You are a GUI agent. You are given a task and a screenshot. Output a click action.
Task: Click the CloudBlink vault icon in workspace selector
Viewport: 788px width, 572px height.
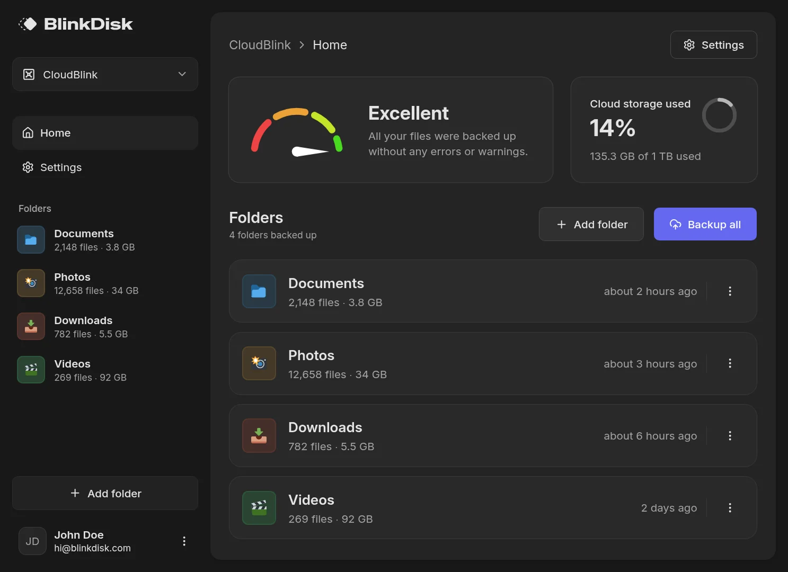pyautogui.click(x=29, y=74)
